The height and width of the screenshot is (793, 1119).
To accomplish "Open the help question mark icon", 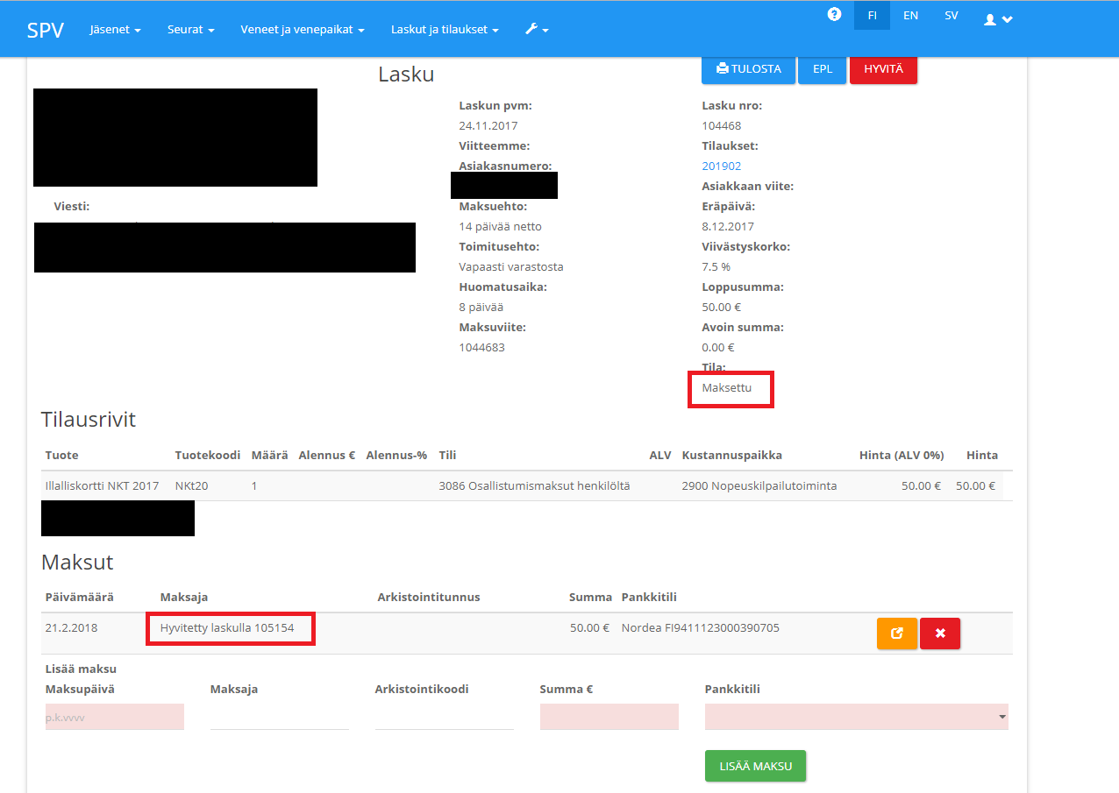I will click(x=834, y=15).
